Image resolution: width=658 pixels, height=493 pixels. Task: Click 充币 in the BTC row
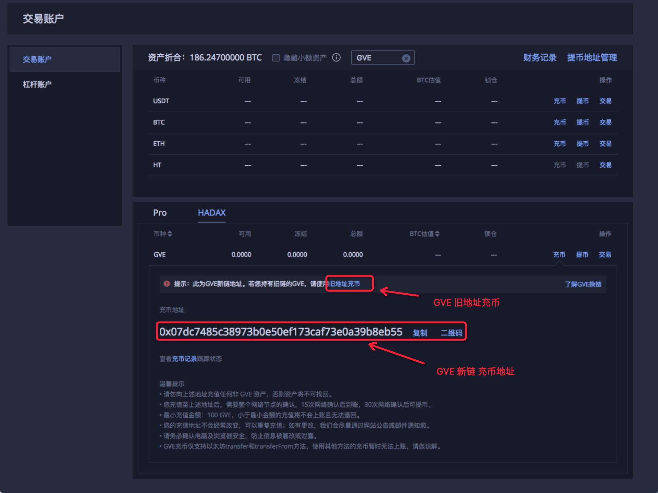(560, 122)
